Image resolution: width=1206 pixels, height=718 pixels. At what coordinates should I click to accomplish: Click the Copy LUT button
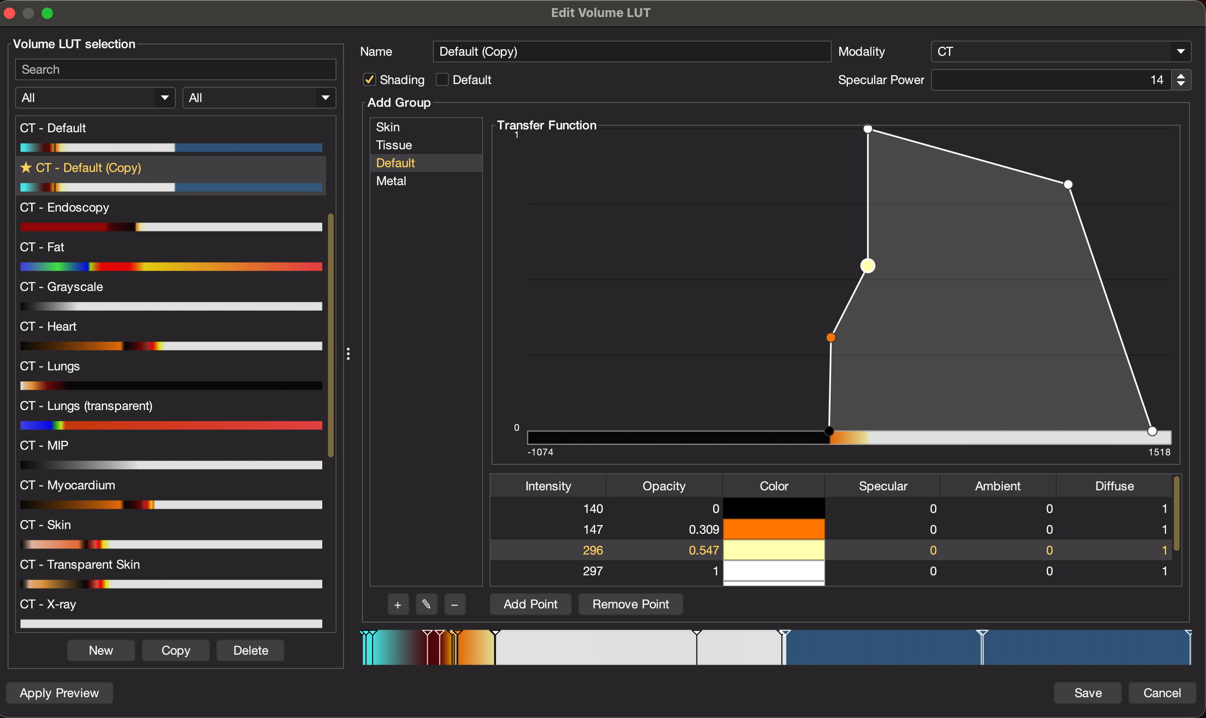point(176,650)
